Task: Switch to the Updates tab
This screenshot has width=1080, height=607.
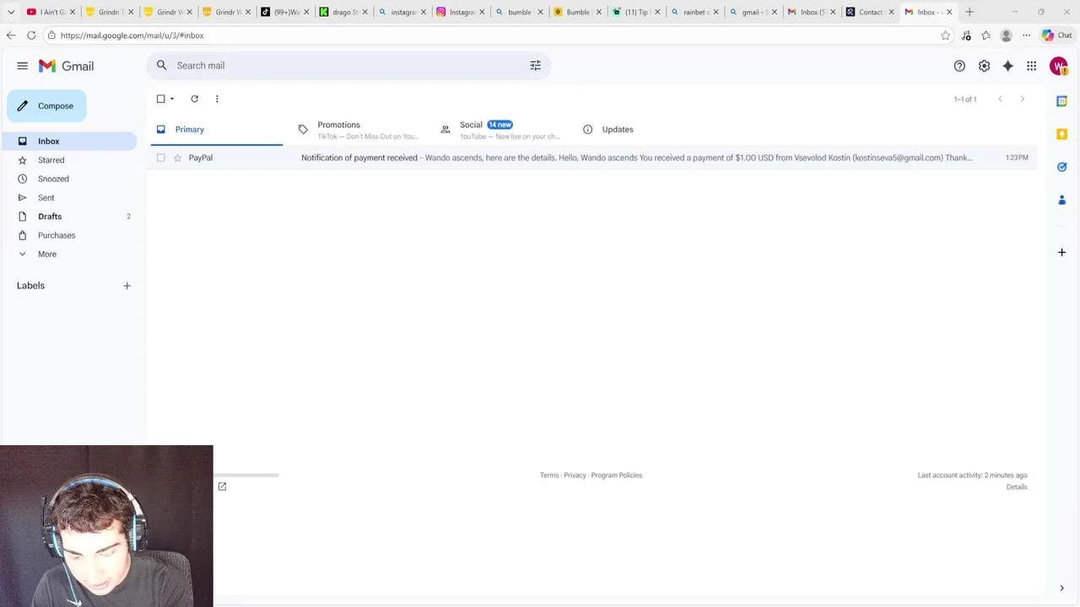Action: [x=642, y=130]
